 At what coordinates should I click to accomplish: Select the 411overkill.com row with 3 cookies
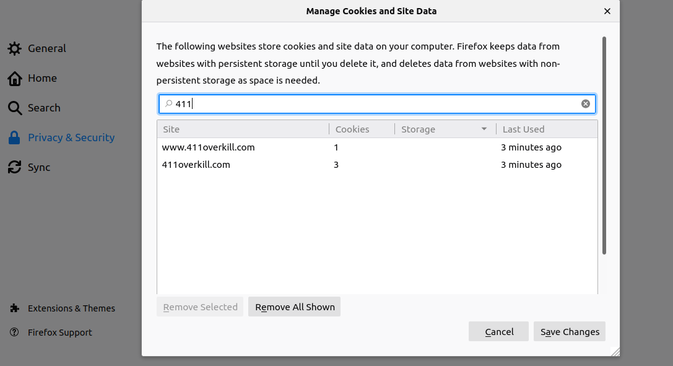[x=196, y=165]
